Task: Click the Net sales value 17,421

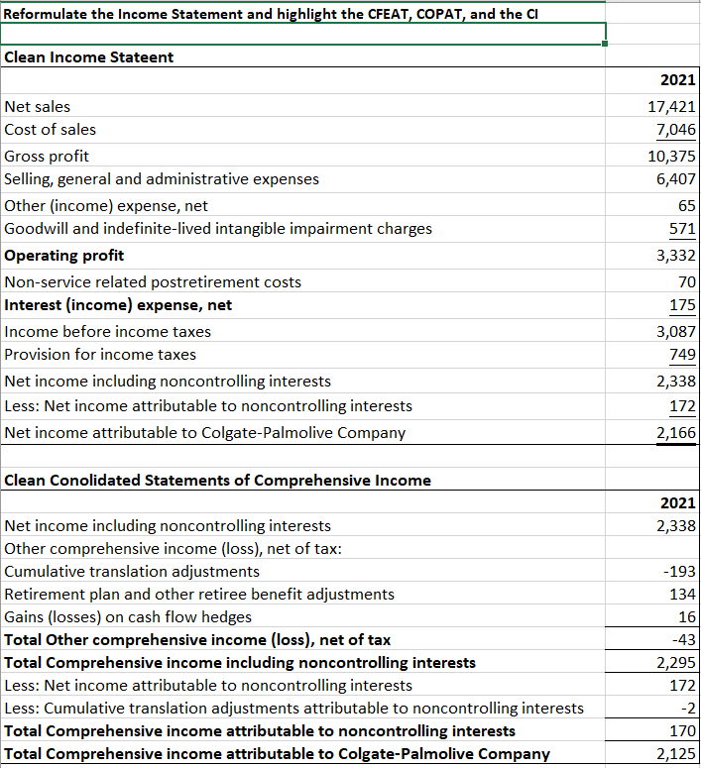Action: pyautogui.click(x=652, y=106)
